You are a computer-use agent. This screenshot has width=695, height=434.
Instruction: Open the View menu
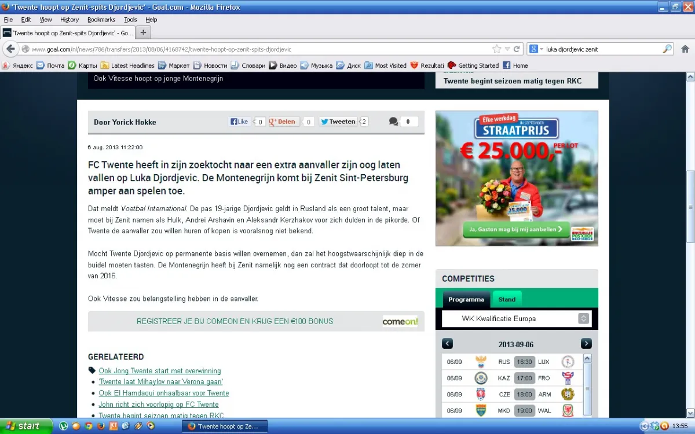point(46,20)
